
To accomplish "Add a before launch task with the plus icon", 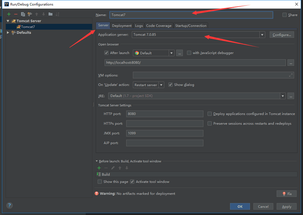I will click(x=99, y=168).
